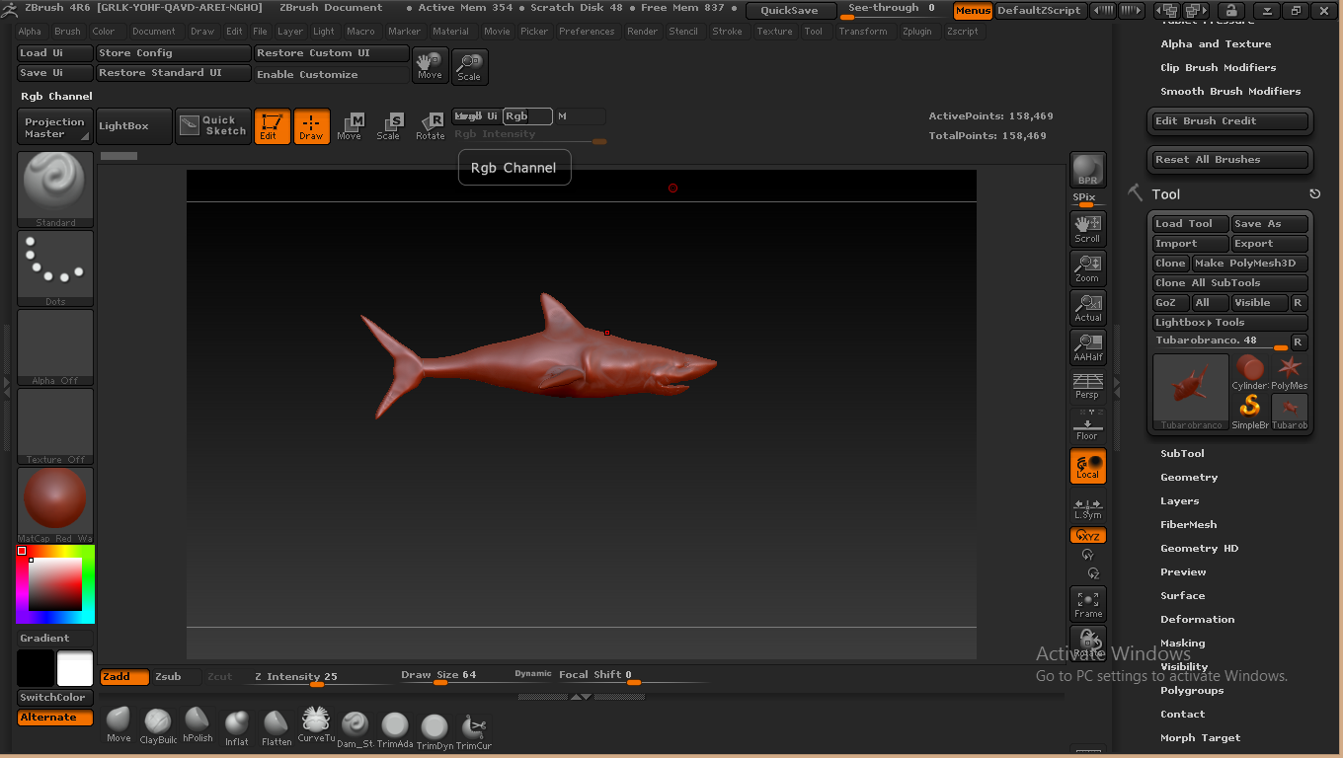
Task: Toggle Local transformations button
Action: (1088, 466)
